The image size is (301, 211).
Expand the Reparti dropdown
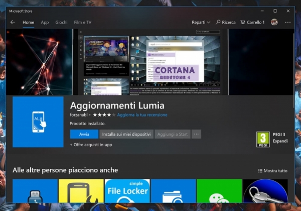[201, 22]
